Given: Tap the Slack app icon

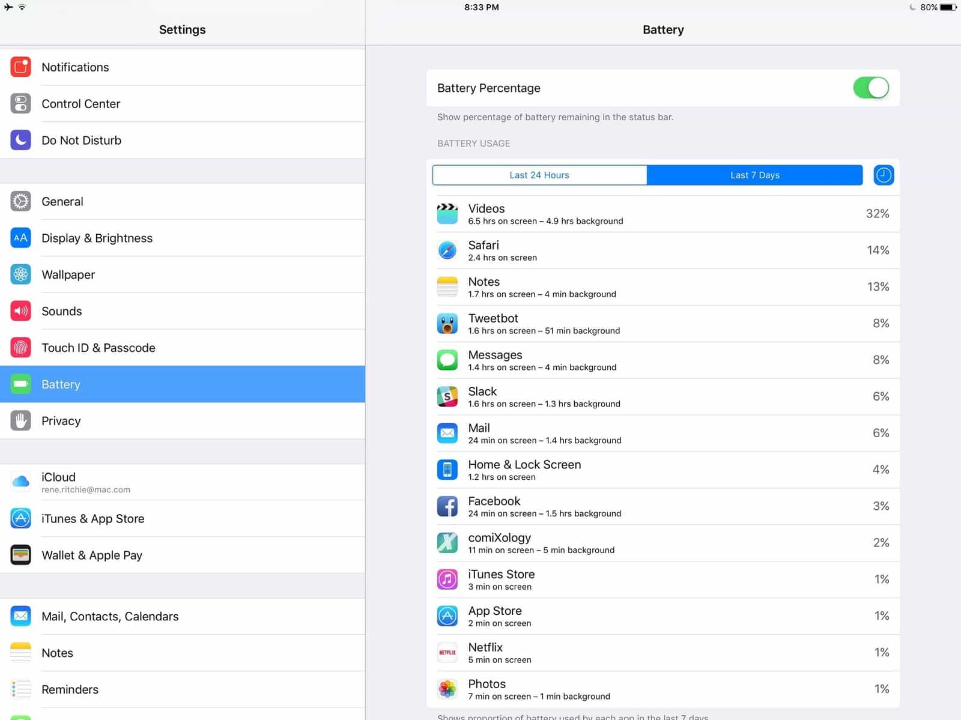Looking at the screenshot, I should click(x=447, y=396).
